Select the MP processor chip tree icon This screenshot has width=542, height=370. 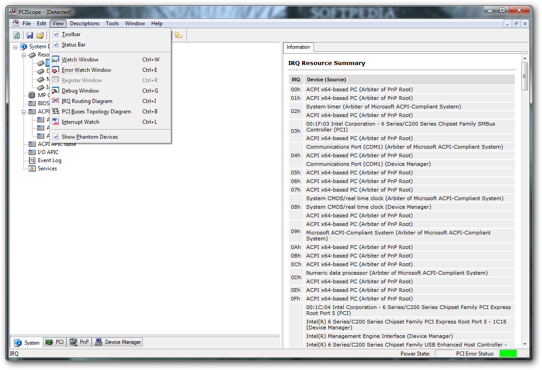click(32, 95)
